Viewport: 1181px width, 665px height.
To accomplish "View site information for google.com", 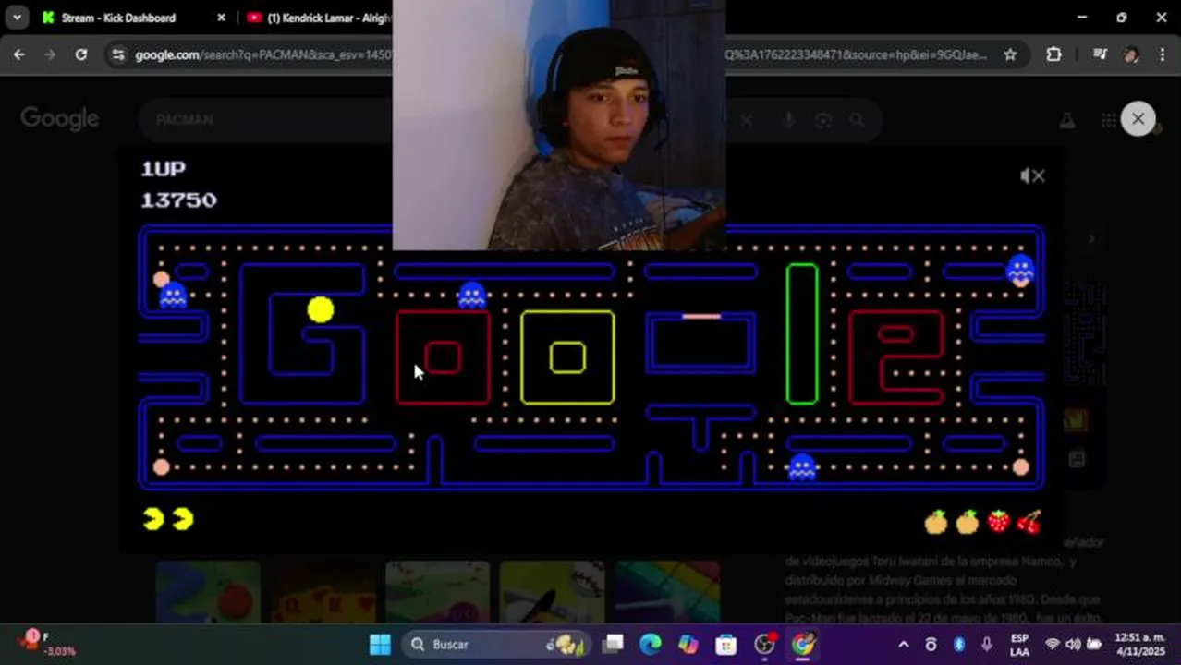I will coord(117,55).
